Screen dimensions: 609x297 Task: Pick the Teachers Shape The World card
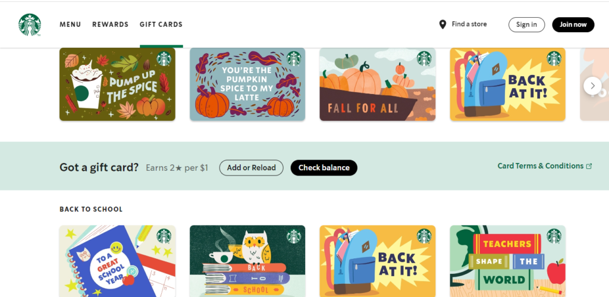(x=508, y=261)
